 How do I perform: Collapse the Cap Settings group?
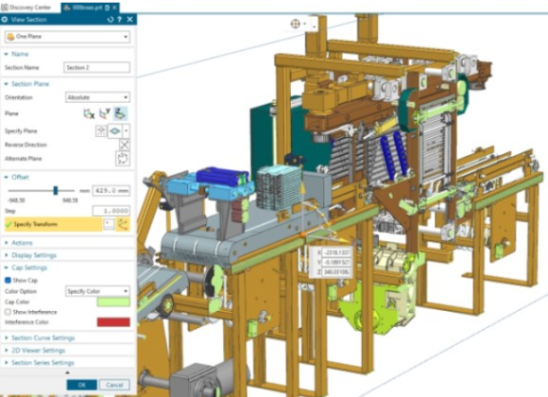click(x=6, y=268)
